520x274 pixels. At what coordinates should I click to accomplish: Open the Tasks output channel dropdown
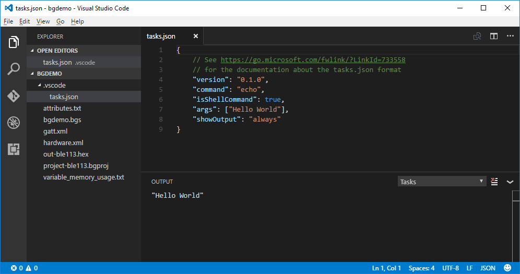pos(442,182)
